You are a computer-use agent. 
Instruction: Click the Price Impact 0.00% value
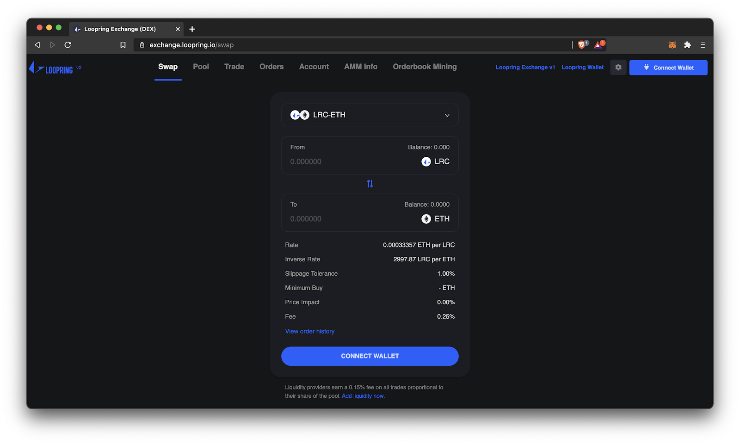point(446,302)
